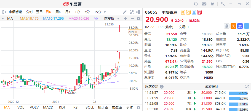Open the 成交统计 section
The height and width of the screenshot is (111, 251).
[212, 87]
